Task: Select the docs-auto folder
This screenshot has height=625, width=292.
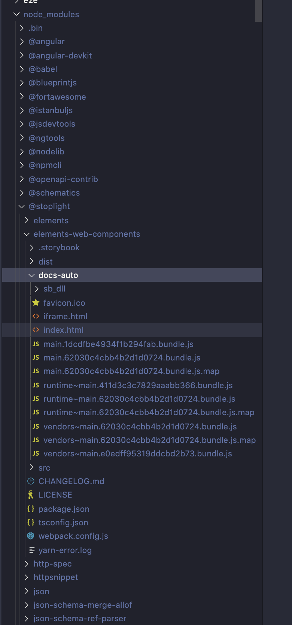Action: click(58, 275)
